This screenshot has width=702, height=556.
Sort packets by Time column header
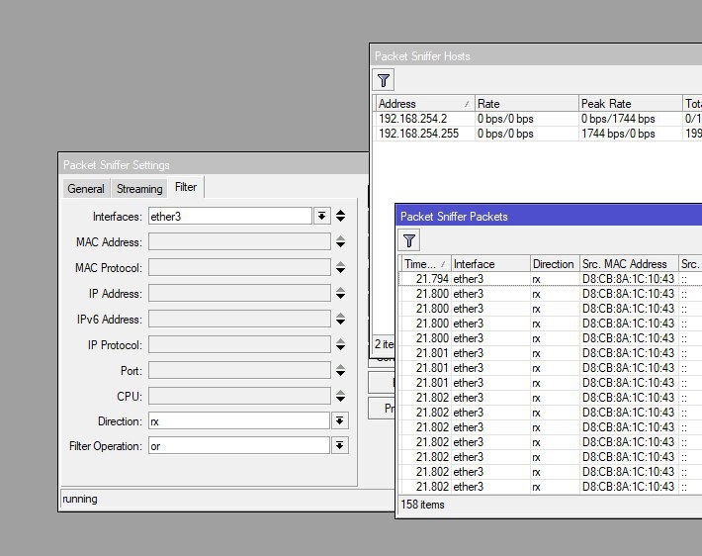coord(426,264)
